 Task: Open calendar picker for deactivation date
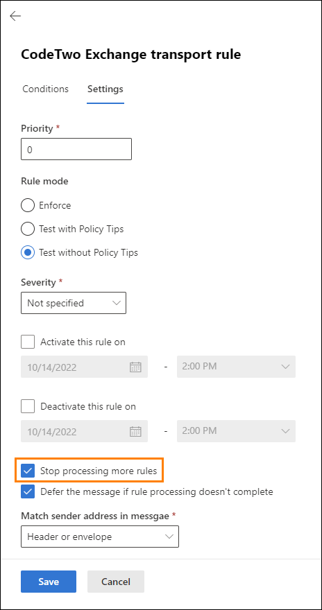click(135, 431)
